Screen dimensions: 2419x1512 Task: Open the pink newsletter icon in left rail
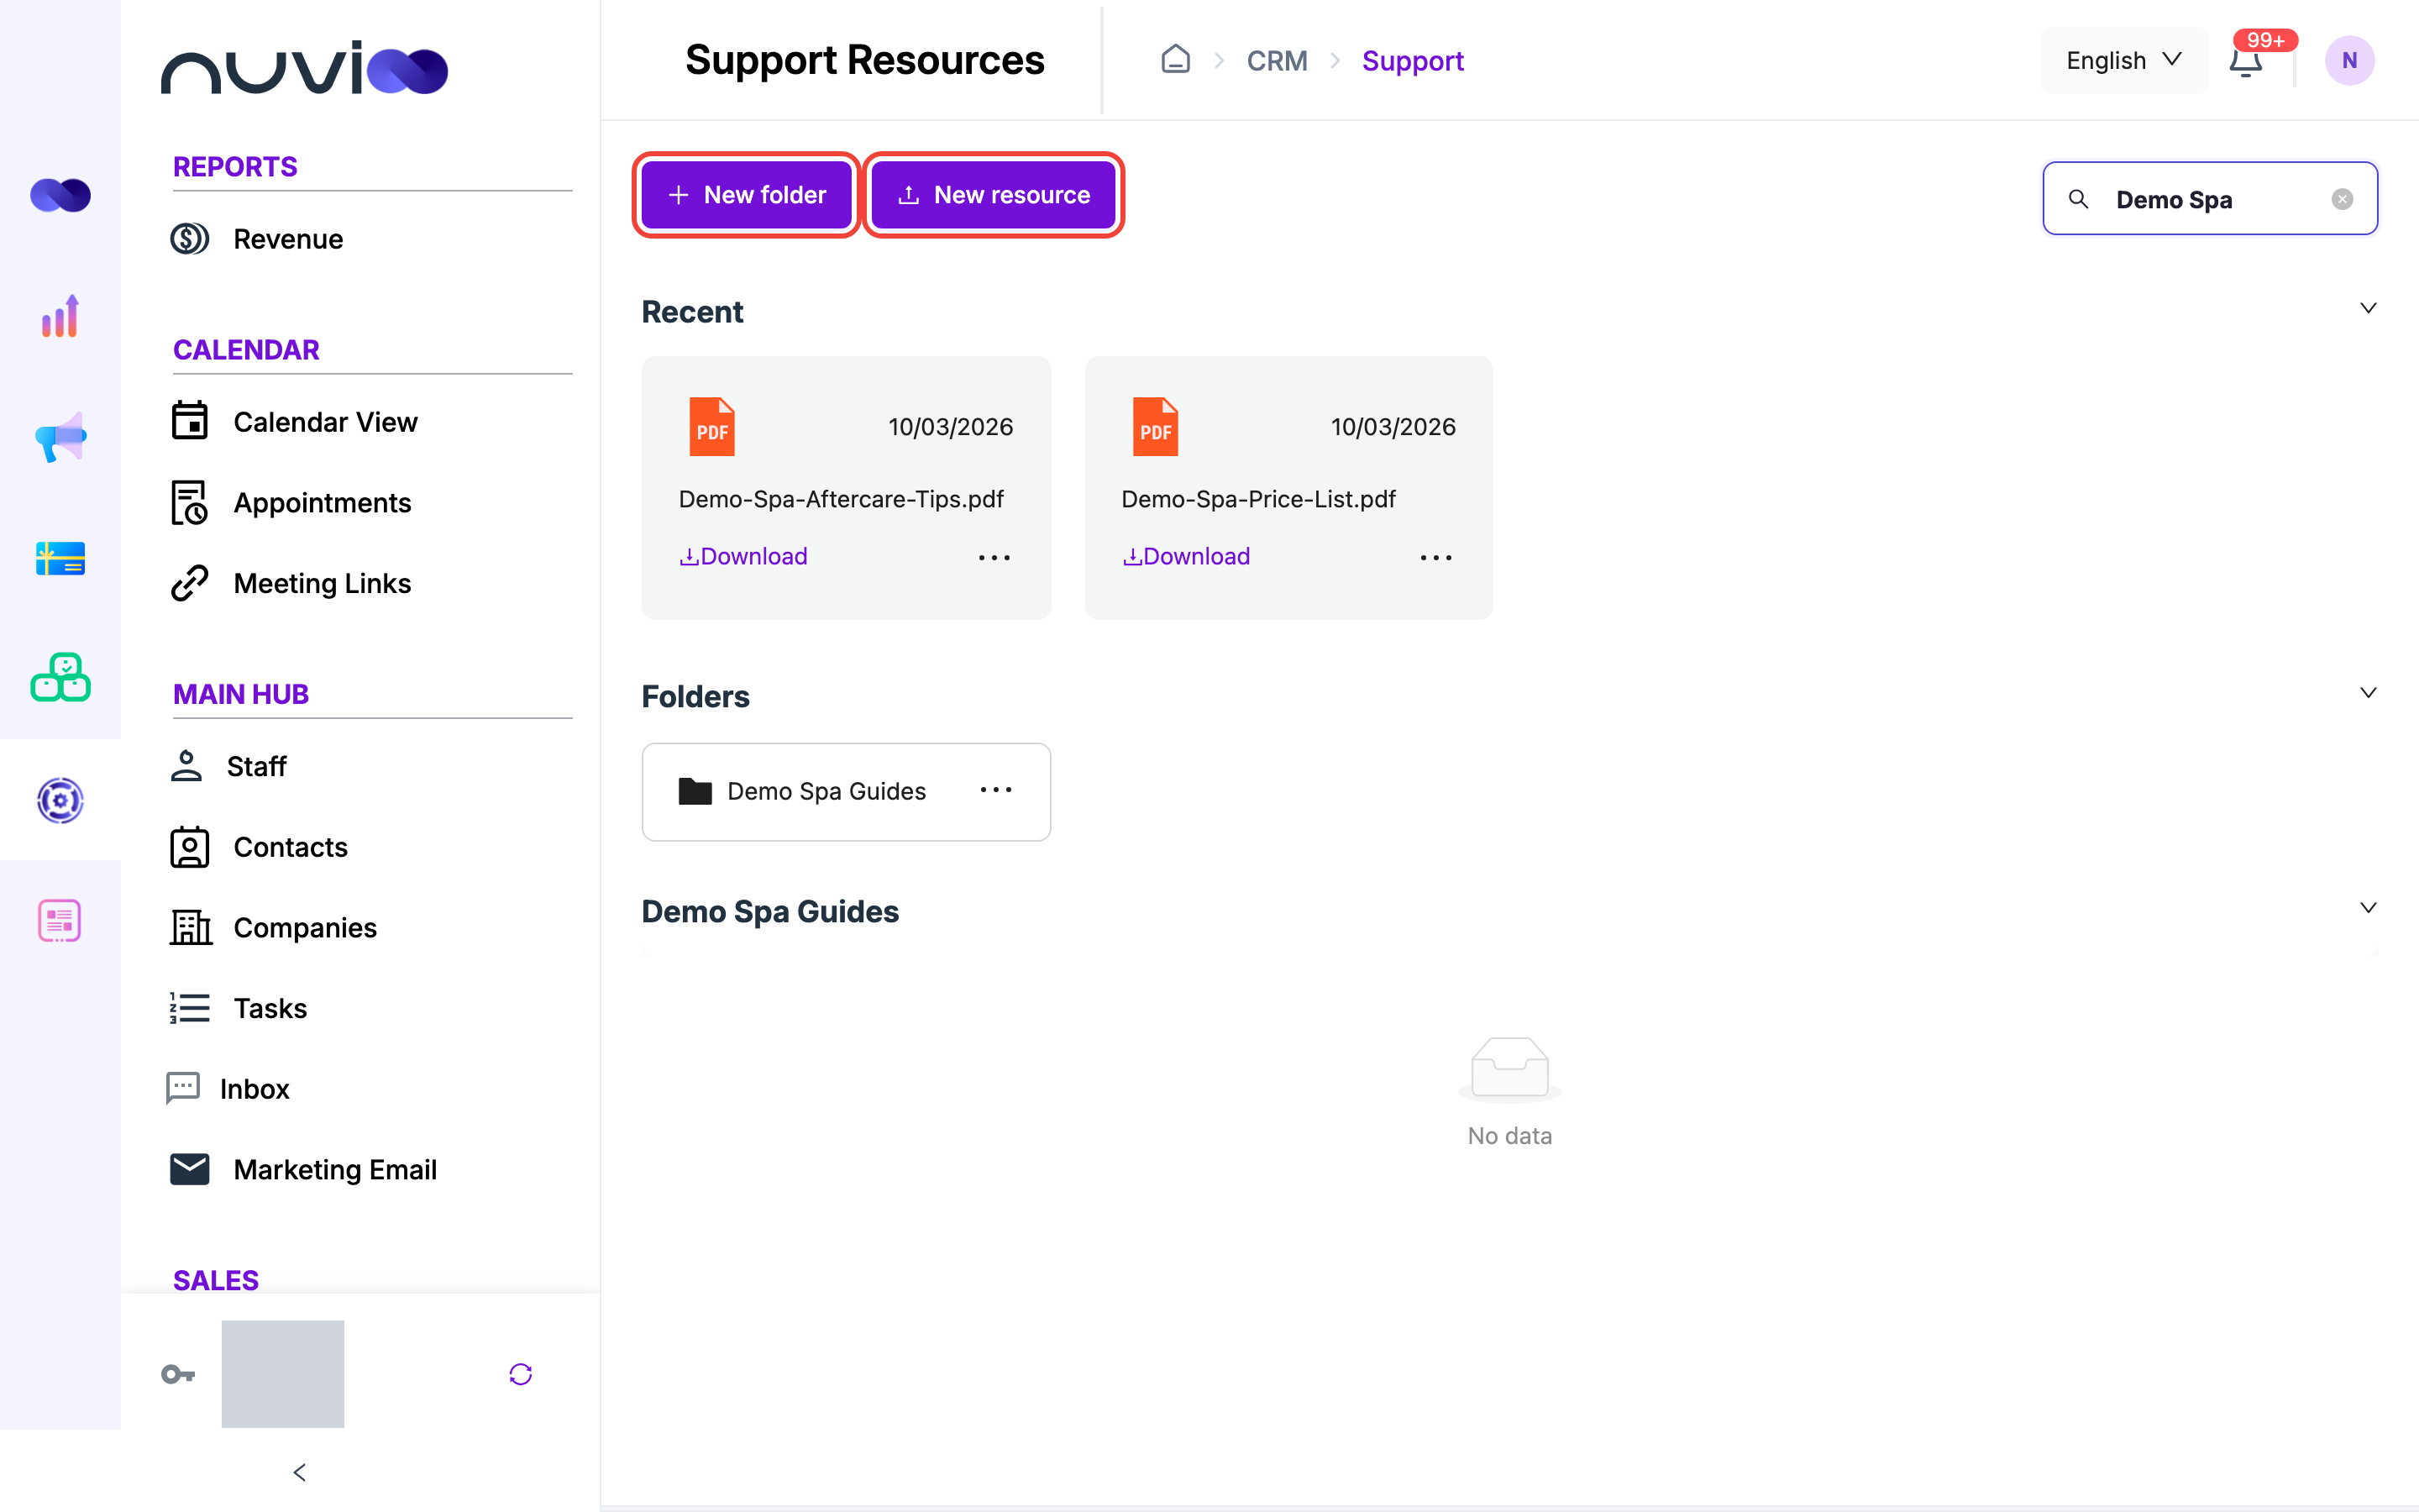pyautogui.click(x=60, y=920)
